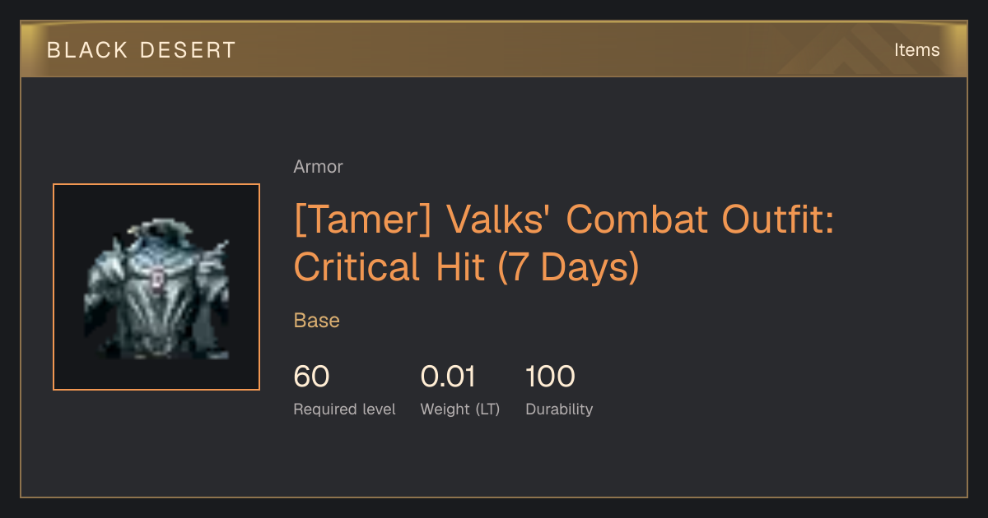Click the Weight value 0.01
Image resolution: width=988 pixels, height=518 pixels.
[448, 377]
